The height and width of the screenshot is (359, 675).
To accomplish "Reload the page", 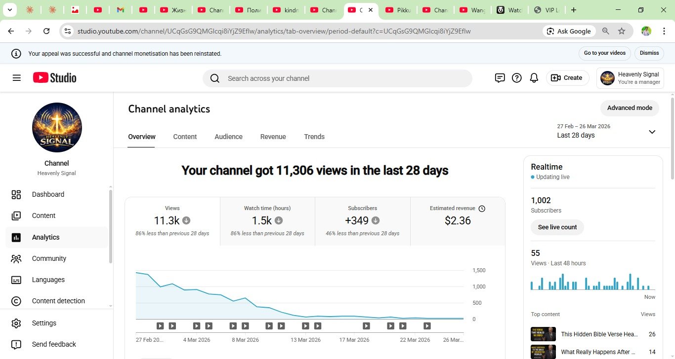I will 46,31.
